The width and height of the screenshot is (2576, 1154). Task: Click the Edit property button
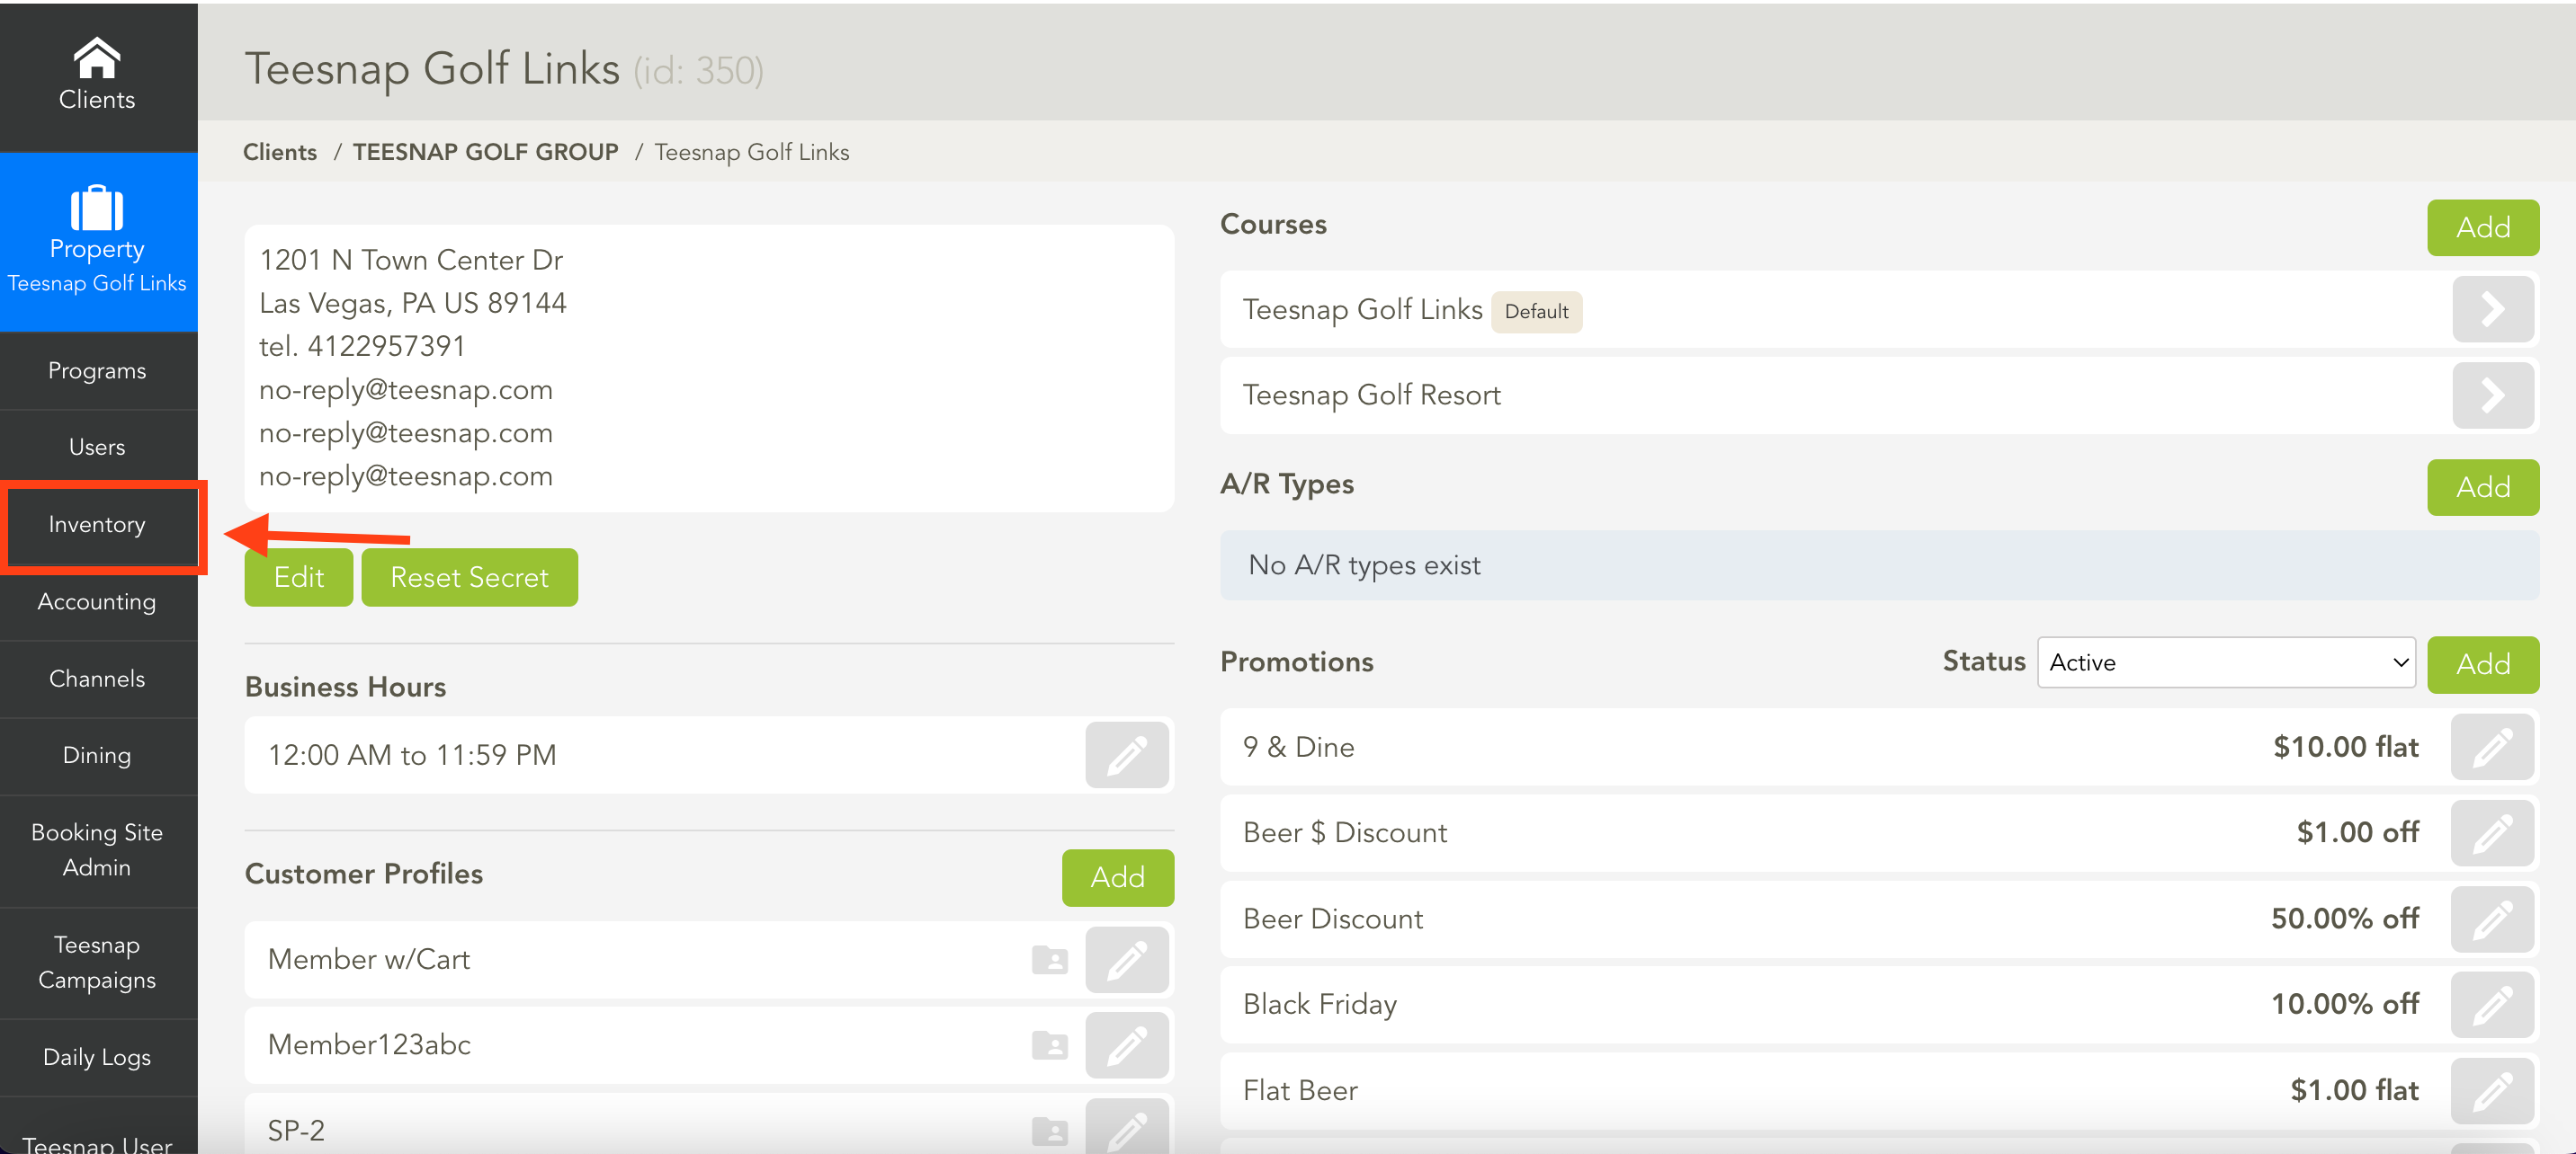point(298,578)
